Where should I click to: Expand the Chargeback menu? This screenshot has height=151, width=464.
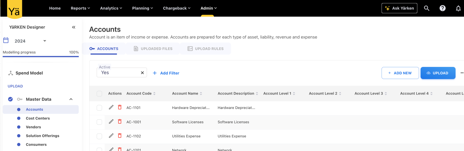(176, 8)
